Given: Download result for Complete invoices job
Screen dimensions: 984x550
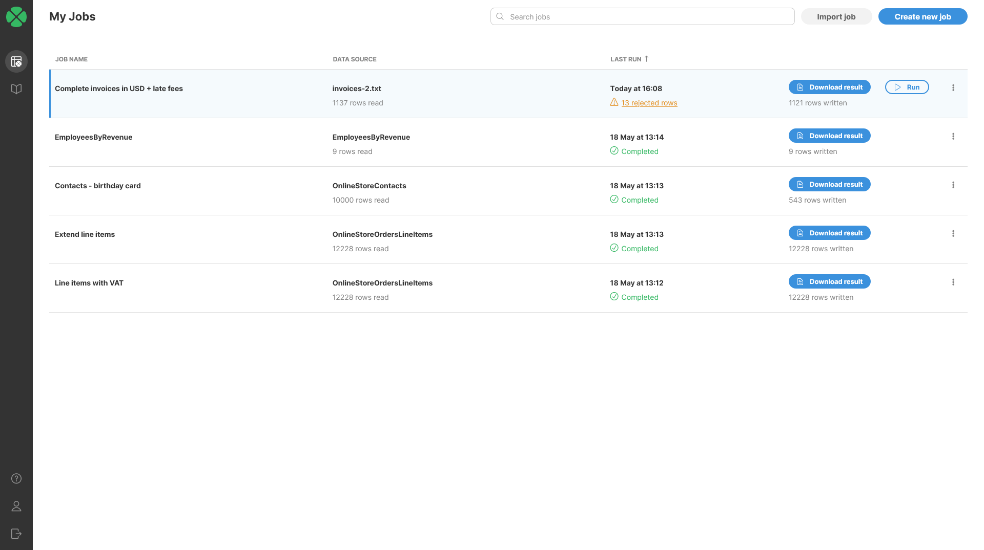Looking at the screenshot, I should 829,87.
